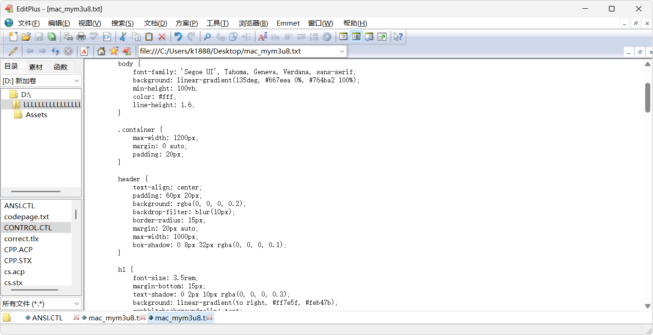The width and height of the screenshot is (653, 335).
Task: Toggle Full Screen mode icon
Action: 382,37
